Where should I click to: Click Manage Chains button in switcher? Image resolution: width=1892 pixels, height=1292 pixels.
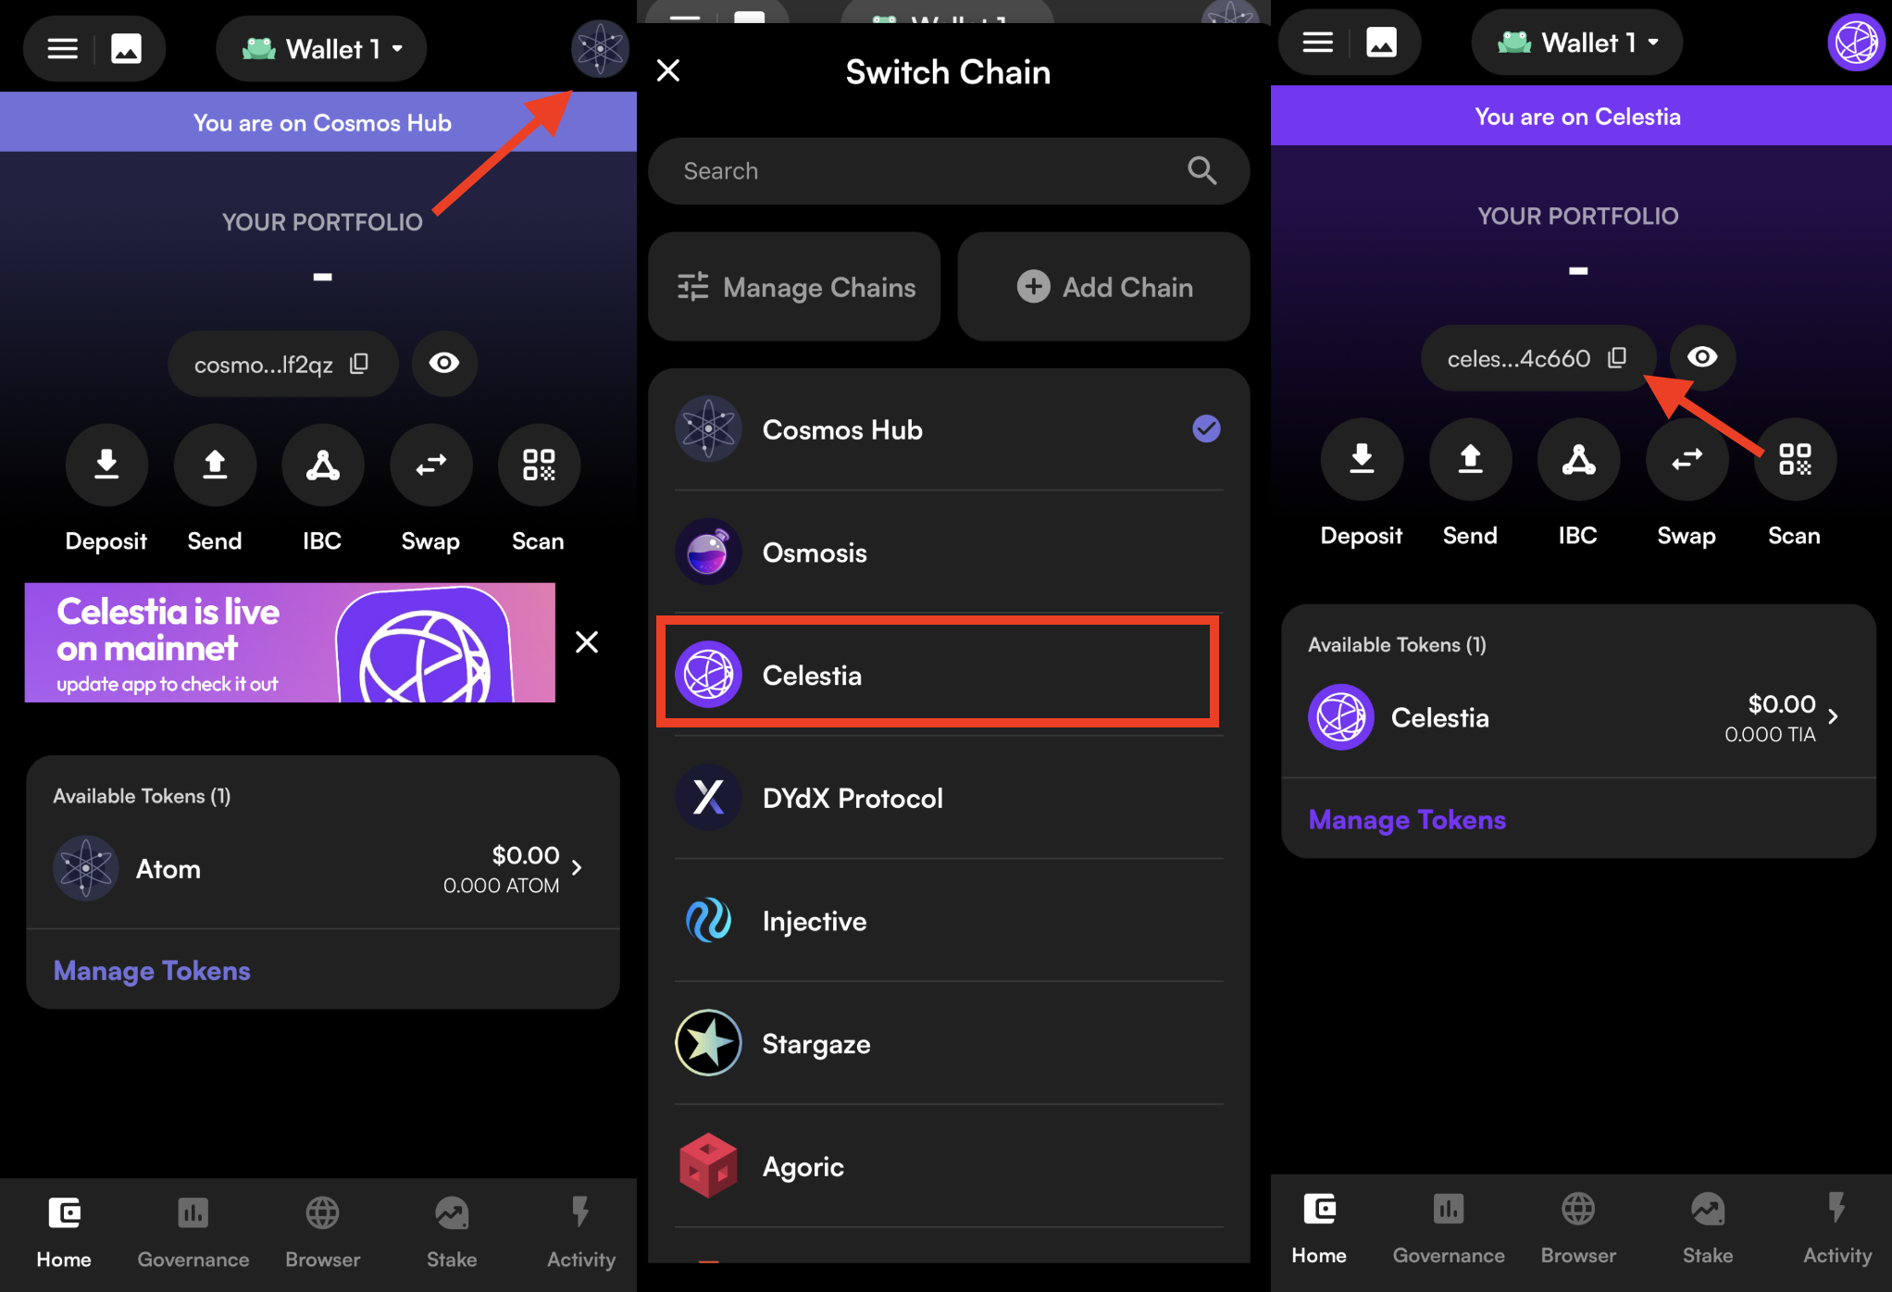798,284
